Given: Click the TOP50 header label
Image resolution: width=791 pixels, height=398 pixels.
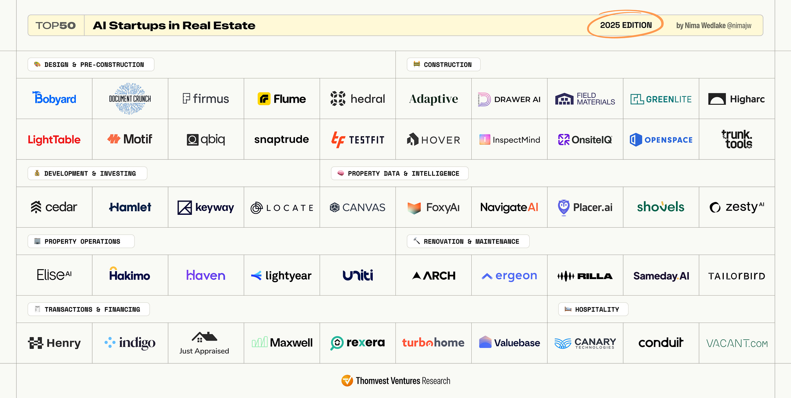Looking at the screenshot, I should (x=56, y=25).
